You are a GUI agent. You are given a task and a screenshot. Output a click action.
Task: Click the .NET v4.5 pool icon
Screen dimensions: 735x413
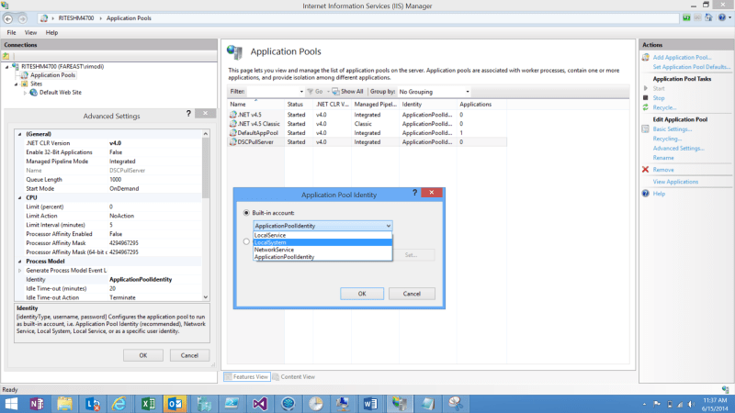(232, 114)
